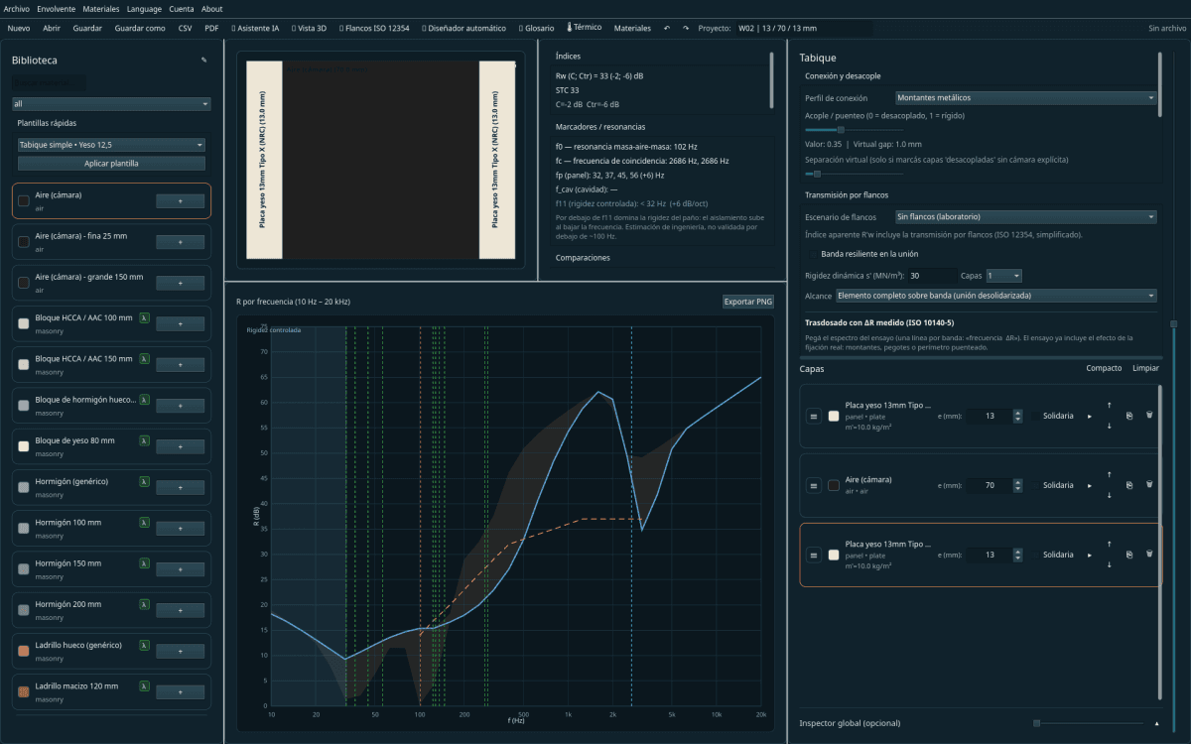1191x744 pixels.
Task: Delete the Aire (cámara) layer
Action: click(x=1149, y=485)
